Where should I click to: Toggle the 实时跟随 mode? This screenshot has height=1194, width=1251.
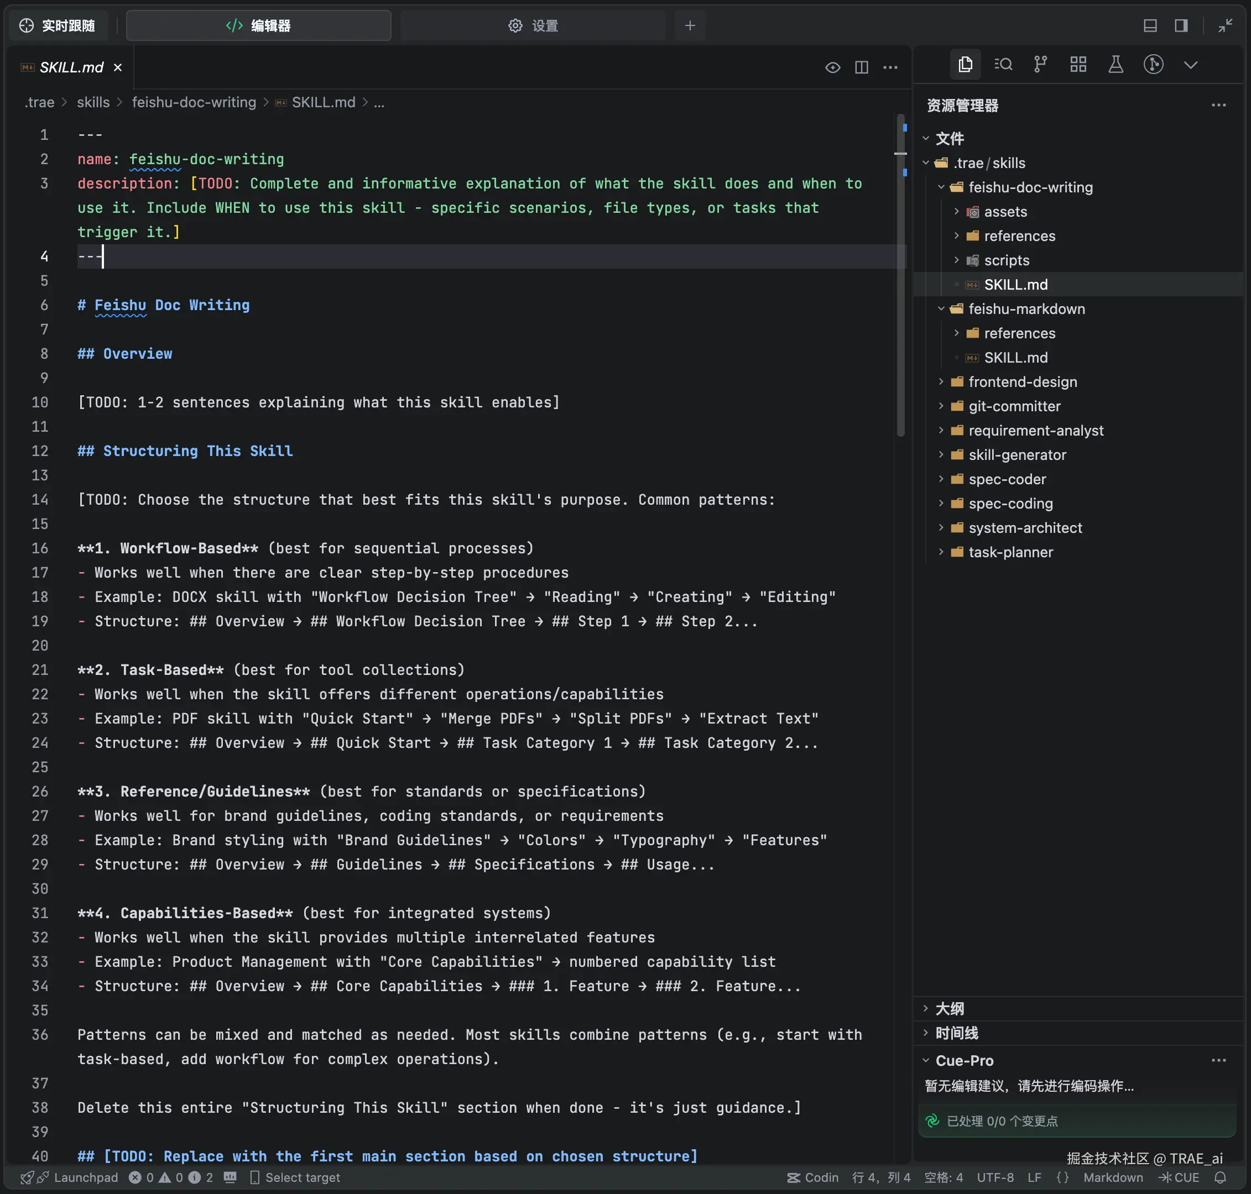click(x=58, y=25)
